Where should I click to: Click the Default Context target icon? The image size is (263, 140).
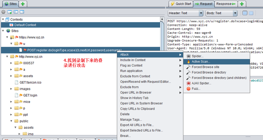pos(11,25)
